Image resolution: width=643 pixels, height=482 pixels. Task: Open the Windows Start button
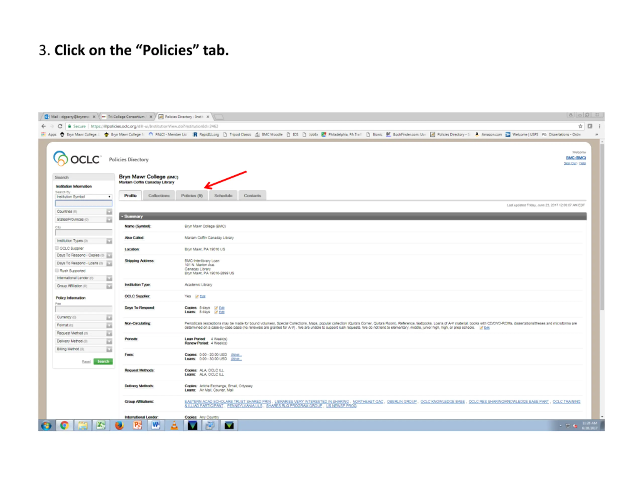coord(46,426)
